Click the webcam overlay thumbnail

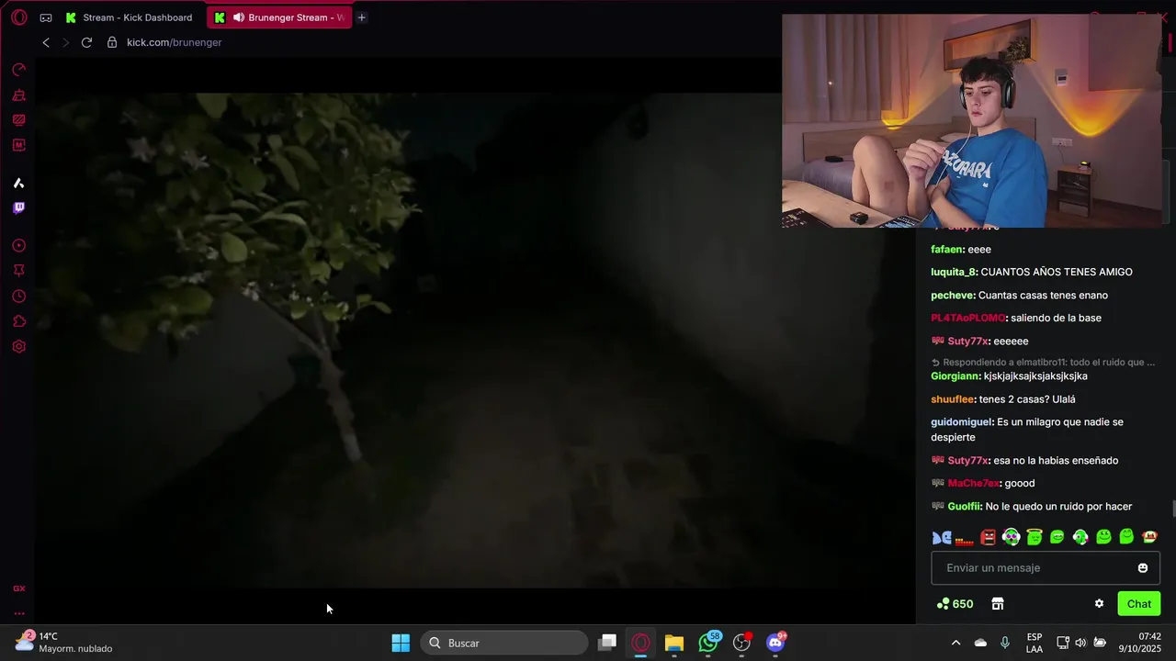click(x=972, y=120)
